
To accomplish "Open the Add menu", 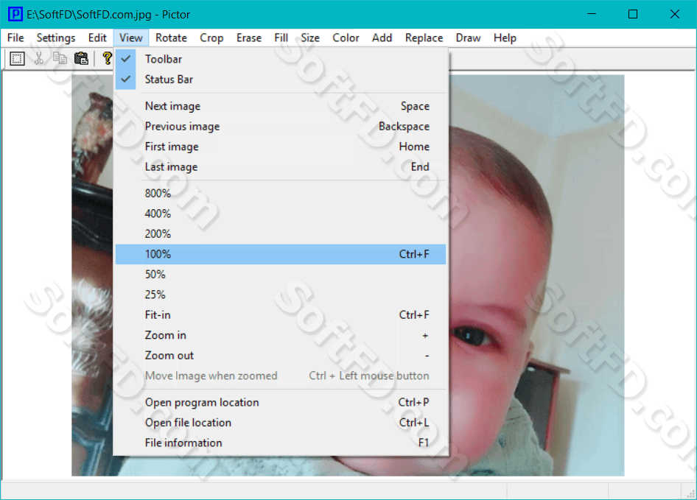I will (382, 38).
